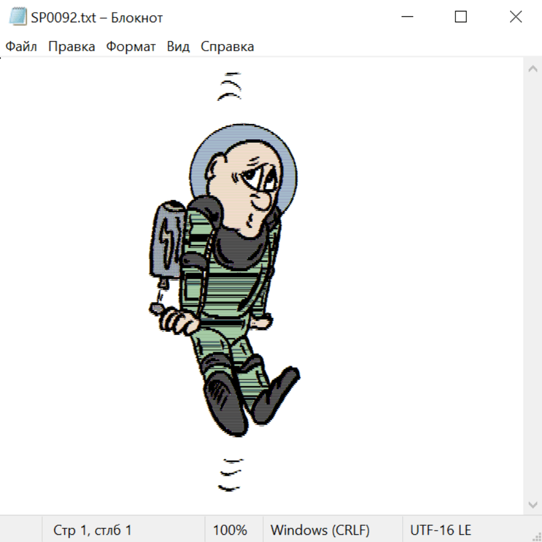Maximize the Блокнот window
542x542 pixels.
461,17
